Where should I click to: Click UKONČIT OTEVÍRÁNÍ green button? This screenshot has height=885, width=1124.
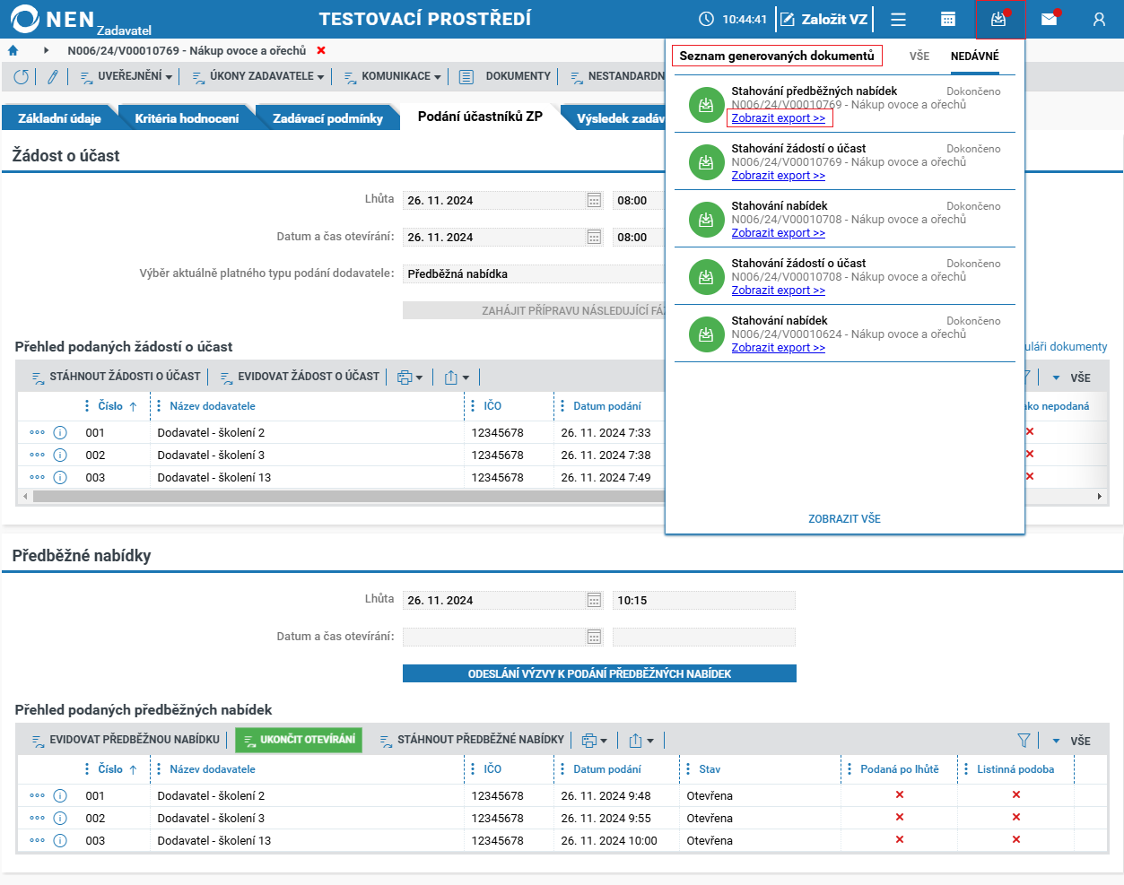(x=299, y=740)
